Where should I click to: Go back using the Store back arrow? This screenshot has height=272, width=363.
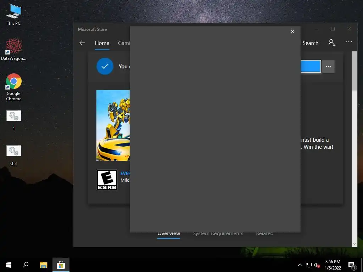coord(82,43)
